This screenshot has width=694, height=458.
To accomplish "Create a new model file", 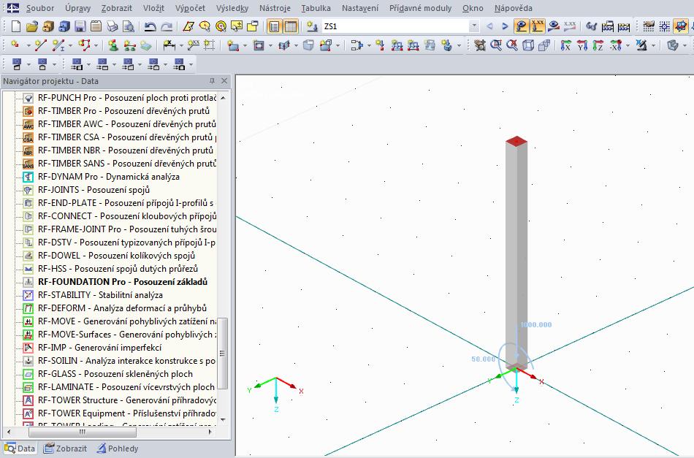I will point(15,26).
